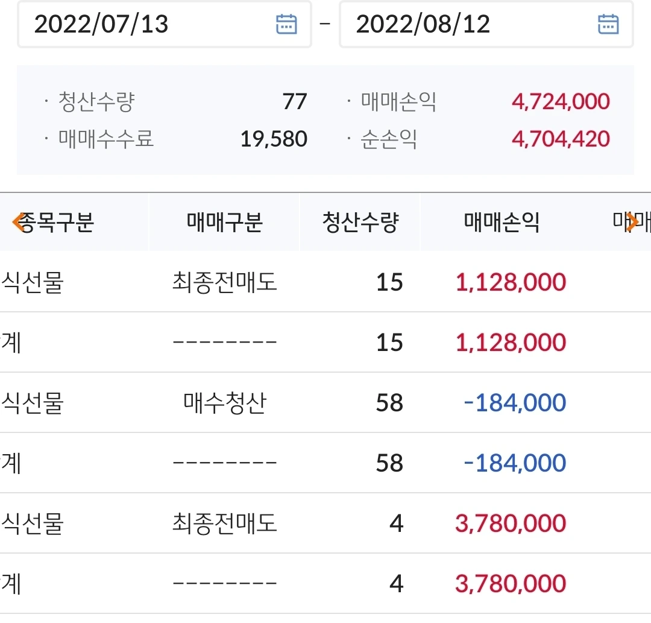Image resolution: width=651 pixels, height=623 pixels.
Task: Click the 2022/08/12 end date field
Action: pos(486,24)
